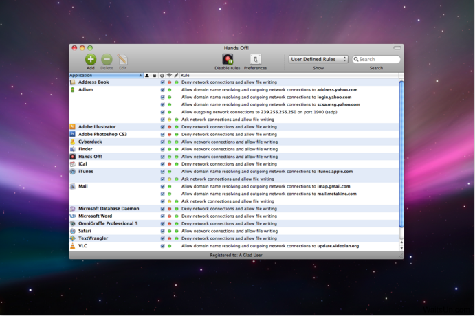The height and width of the screenshot is (316, 475).
Task: Toggle checkbox for login.yahoo.com rule
Action: [163, 97]
